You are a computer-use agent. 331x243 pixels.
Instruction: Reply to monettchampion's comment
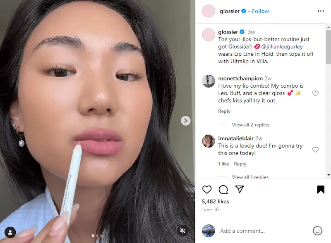coord(224,111)
